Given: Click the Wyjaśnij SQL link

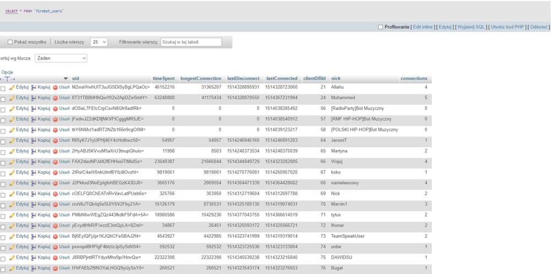Looking at the screenshot, I should [471, 27].
